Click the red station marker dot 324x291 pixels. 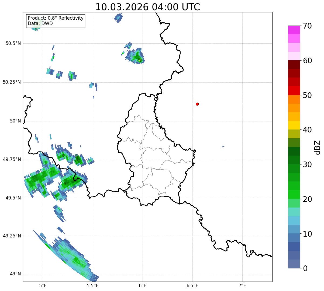click(x=197, y=104)
